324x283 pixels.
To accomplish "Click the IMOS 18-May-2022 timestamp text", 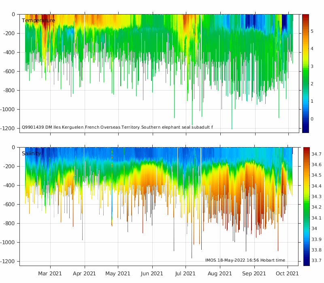I will pos(245,260).
